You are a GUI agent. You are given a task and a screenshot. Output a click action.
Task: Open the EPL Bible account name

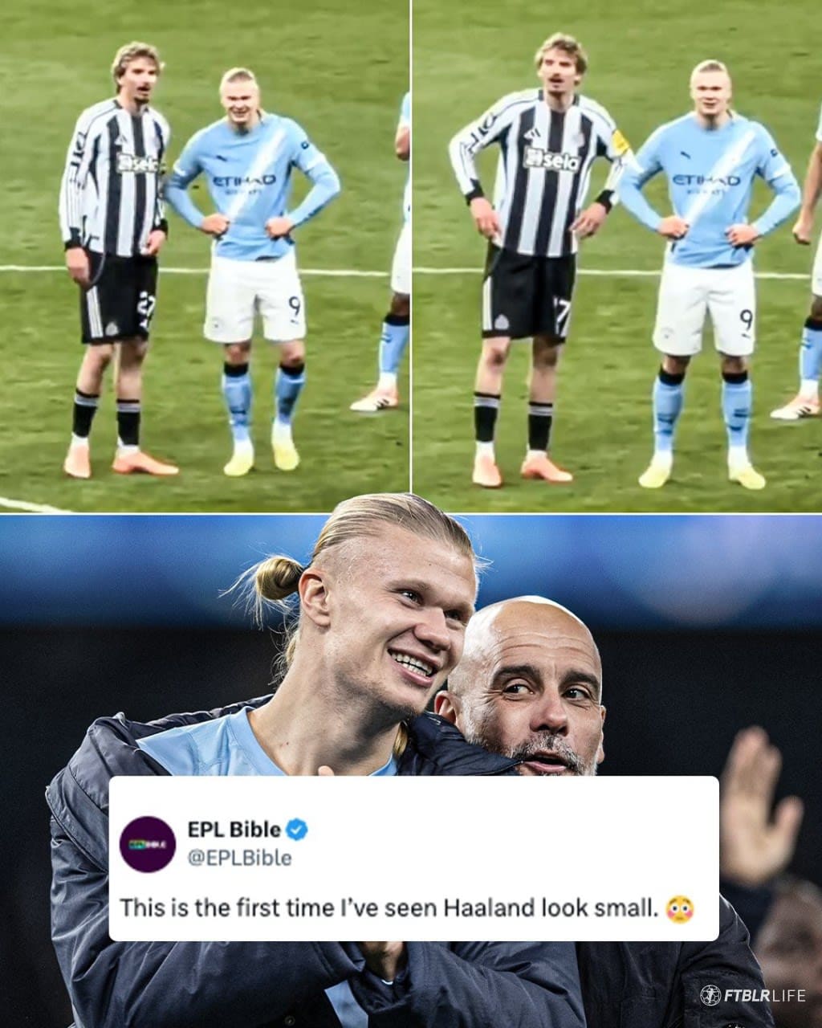234,829
